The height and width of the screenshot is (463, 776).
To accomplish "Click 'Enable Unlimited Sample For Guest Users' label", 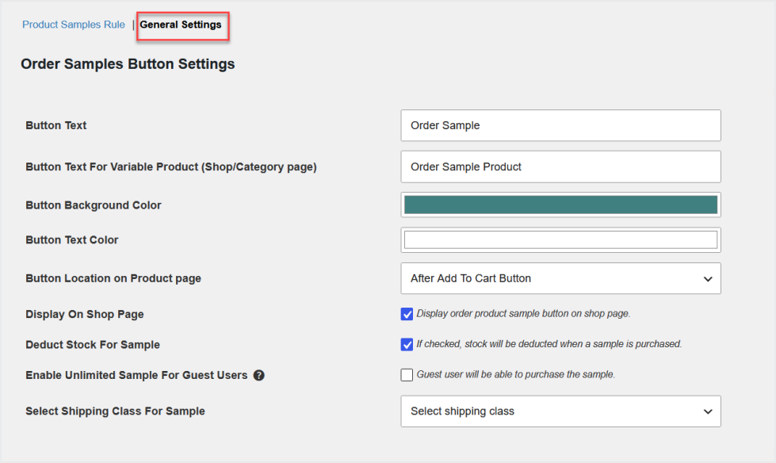I will coord(136,375).
